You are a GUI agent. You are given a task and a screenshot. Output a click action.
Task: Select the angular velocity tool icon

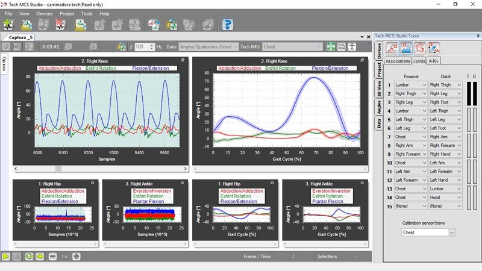click(421, 48)
